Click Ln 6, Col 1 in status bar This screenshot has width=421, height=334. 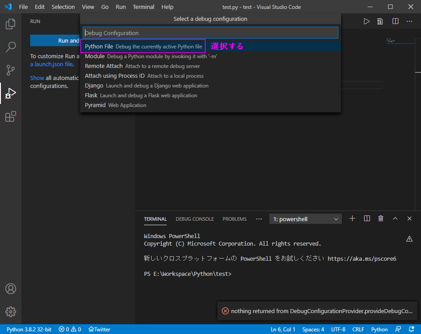click(283, 329)
